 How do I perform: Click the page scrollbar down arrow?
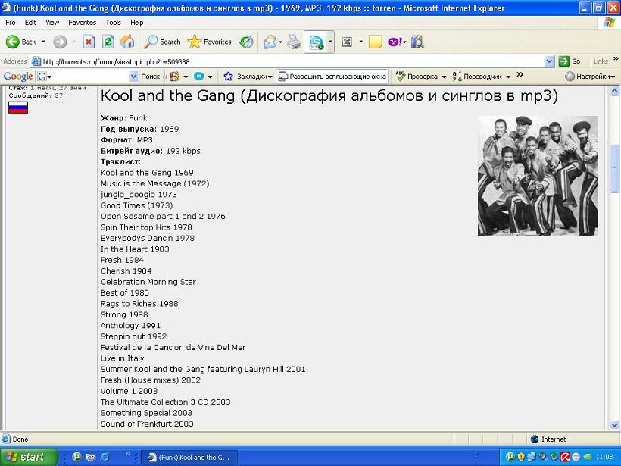pyautogui.click(x=615, y=425)
